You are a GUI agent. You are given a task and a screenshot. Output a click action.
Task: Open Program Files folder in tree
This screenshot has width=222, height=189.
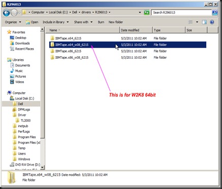(27, 137)
